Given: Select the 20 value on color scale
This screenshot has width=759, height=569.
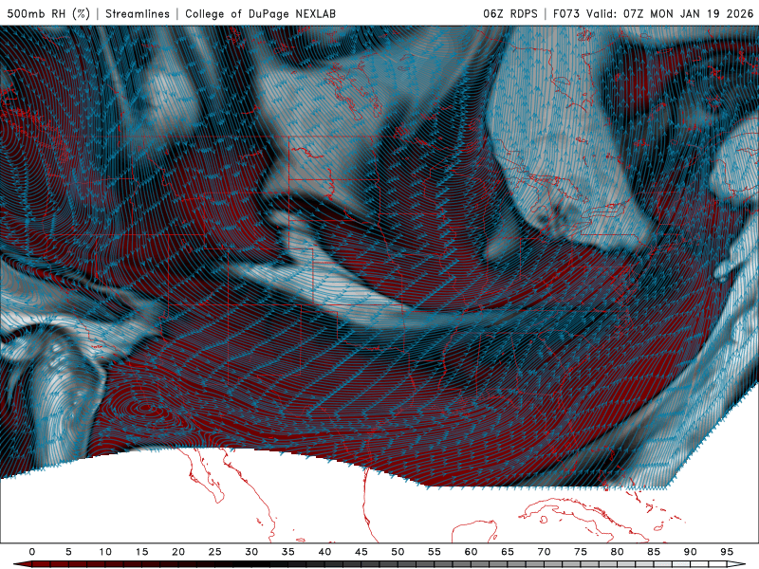Looking at the screenshot, I should click(x=178, y=552).
